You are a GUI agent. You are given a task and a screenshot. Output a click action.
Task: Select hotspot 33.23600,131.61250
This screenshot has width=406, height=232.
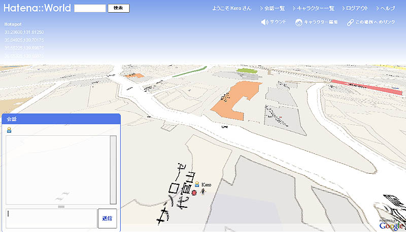[x=24, y=32]
